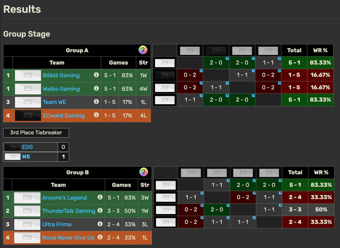Screen dimensions: 340x248
Task: Click Bilibili Gaming streak value 1W
Action: coord(143,75)
